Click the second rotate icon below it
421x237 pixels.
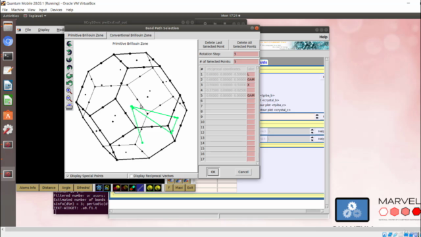click(69, 52)
